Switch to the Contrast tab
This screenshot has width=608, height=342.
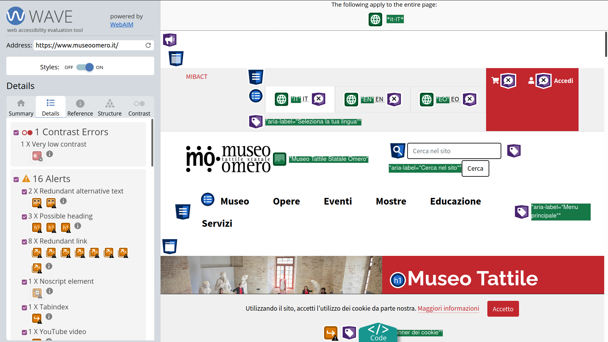(139, 107)
